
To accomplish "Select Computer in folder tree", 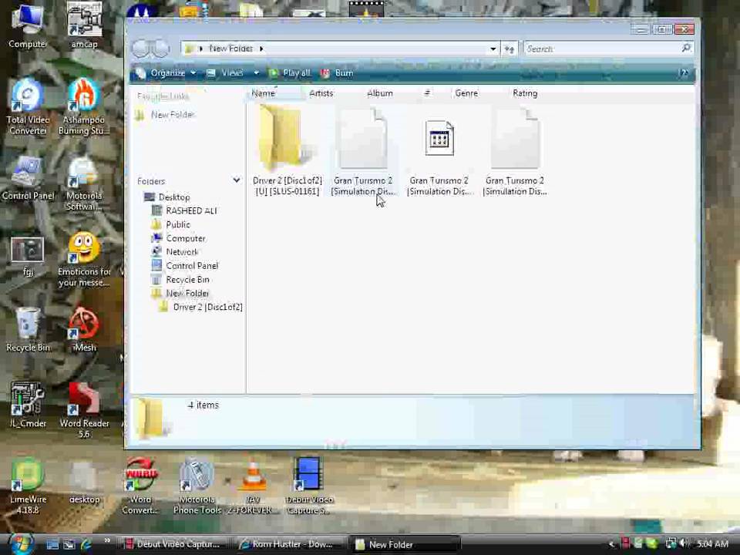I will tap(179, 238).
